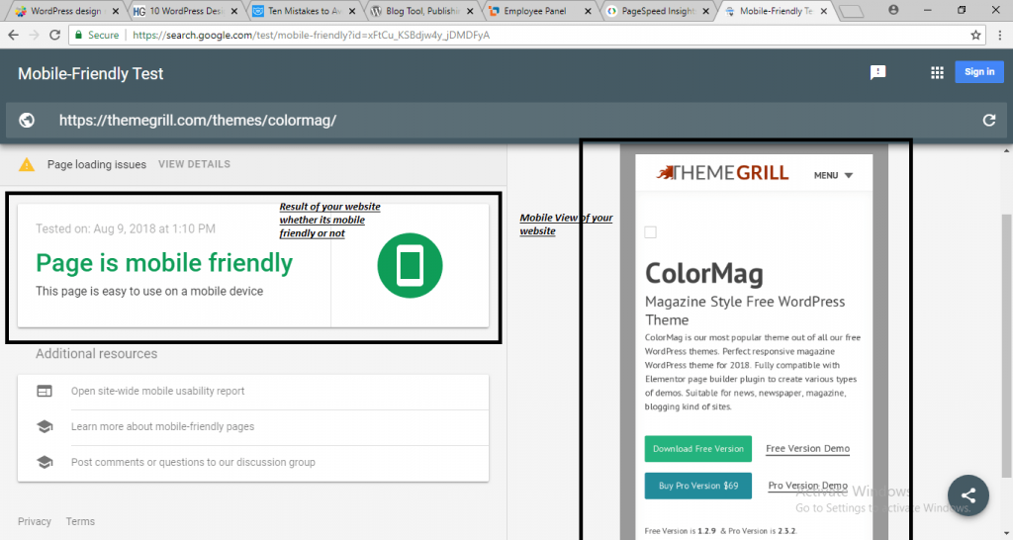Open a new browser tab
The width and height of the screenshot is (1013, 540).
coord(852,11)
